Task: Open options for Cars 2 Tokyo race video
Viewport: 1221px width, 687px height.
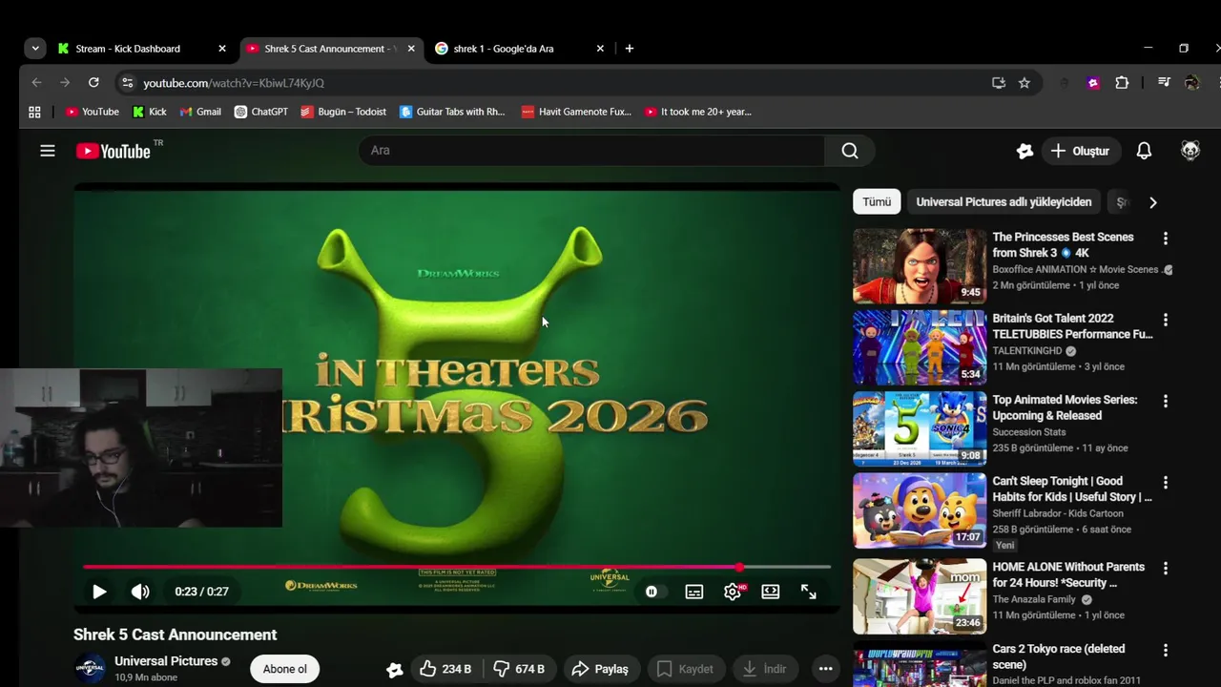Action: 1165,650
